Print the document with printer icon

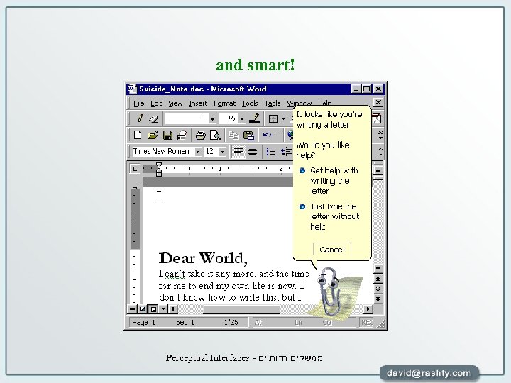(x=200, y=135)
